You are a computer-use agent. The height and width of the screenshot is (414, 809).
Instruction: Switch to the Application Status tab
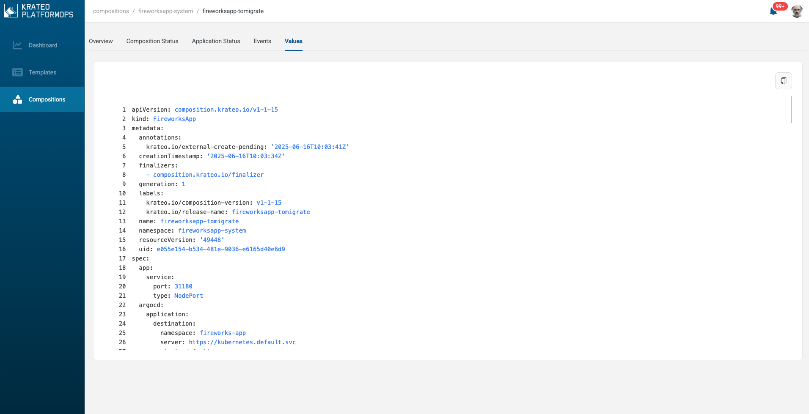(x=216, y=41)
